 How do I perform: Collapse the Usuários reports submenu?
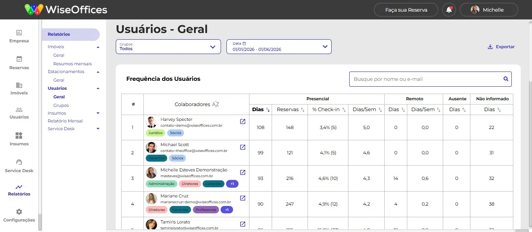point(98,89)
